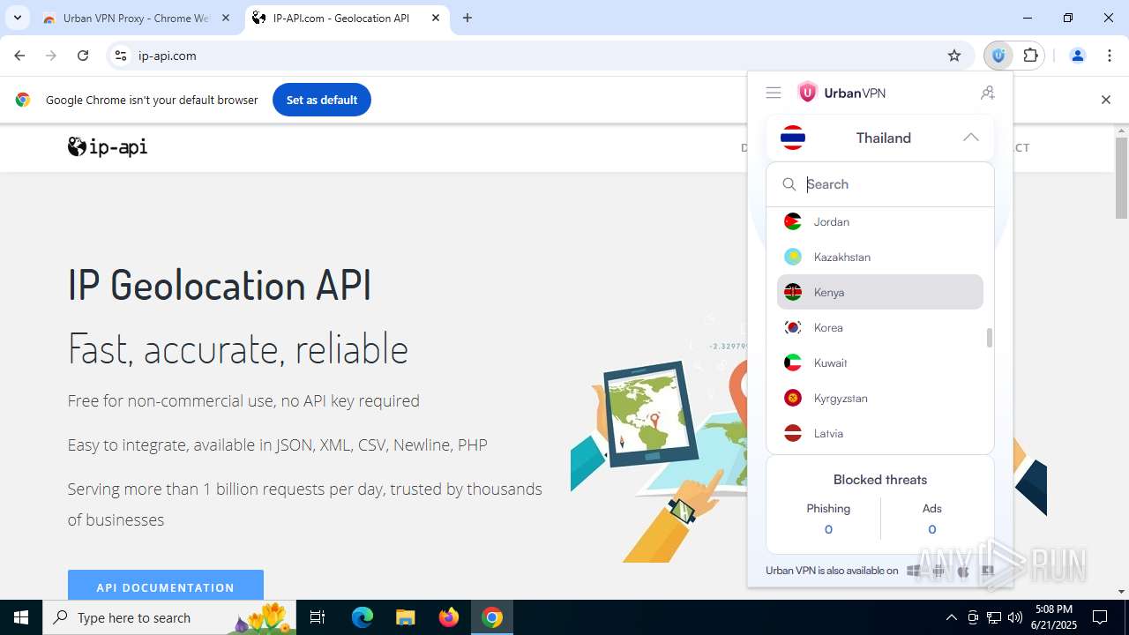Click the page vertical scrollbar thumb
The height and width of the screenshot is (635, 1129).
(1121, 178)
